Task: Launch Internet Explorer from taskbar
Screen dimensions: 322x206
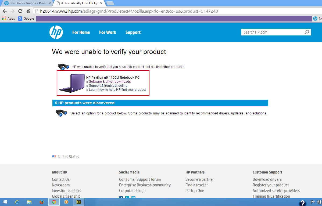Action: (x=17, y=202)
